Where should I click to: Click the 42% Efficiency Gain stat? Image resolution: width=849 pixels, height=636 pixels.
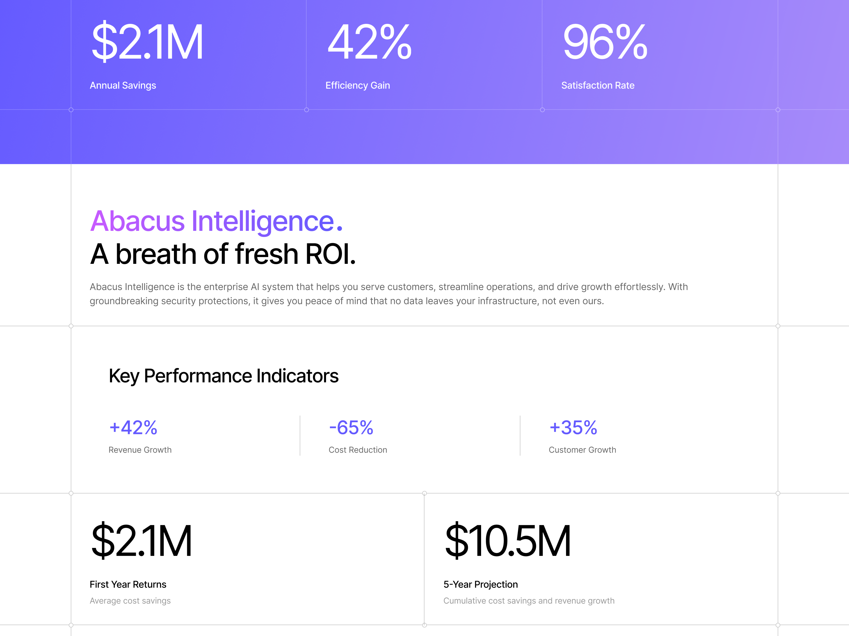(x=369, y=42)
